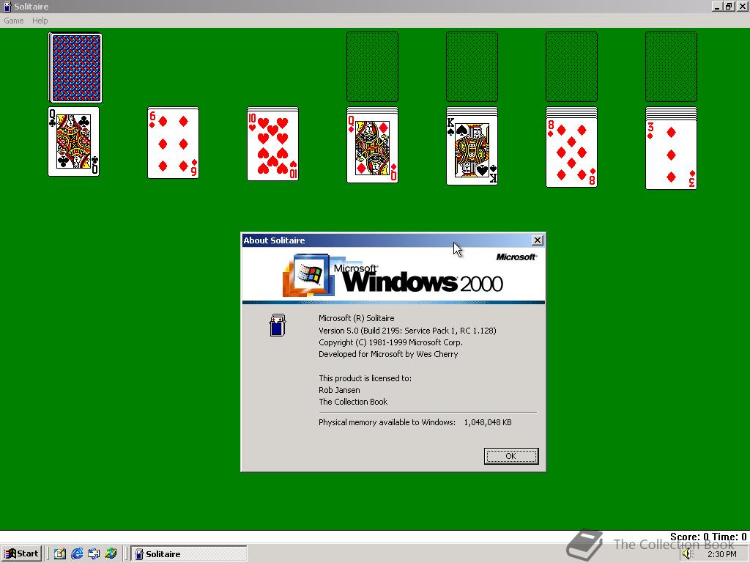750x563 pixels.
Task: Select the Eight of Diamonds card
Action: click(571, 152)
